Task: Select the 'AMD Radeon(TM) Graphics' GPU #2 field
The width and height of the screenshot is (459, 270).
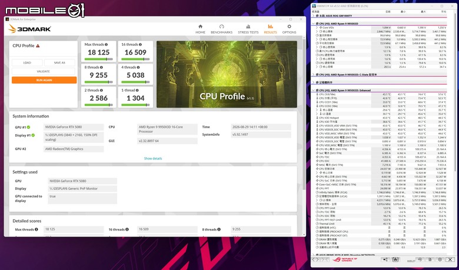Action: point(74,149)
